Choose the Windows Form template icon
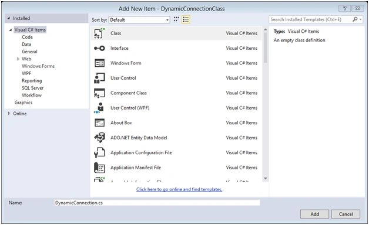 (99, 63)
